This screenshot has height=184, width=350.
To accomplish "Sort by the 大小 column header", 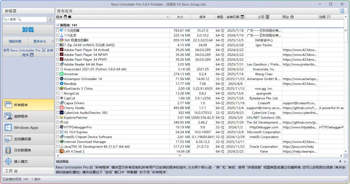I will 180,17.
